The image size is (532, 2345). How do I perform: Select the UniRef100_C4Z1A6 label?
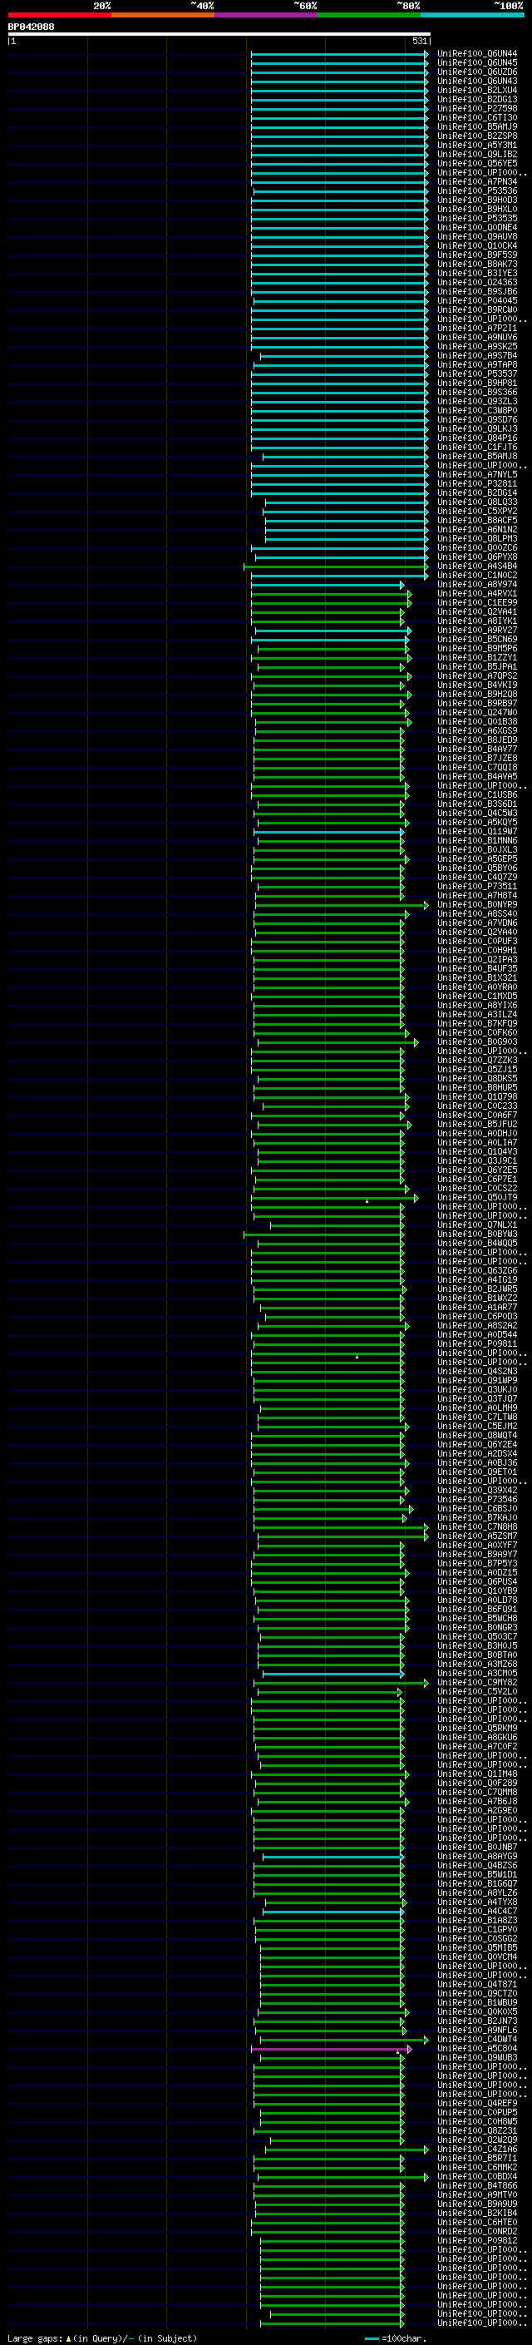tap(477, 2150)
